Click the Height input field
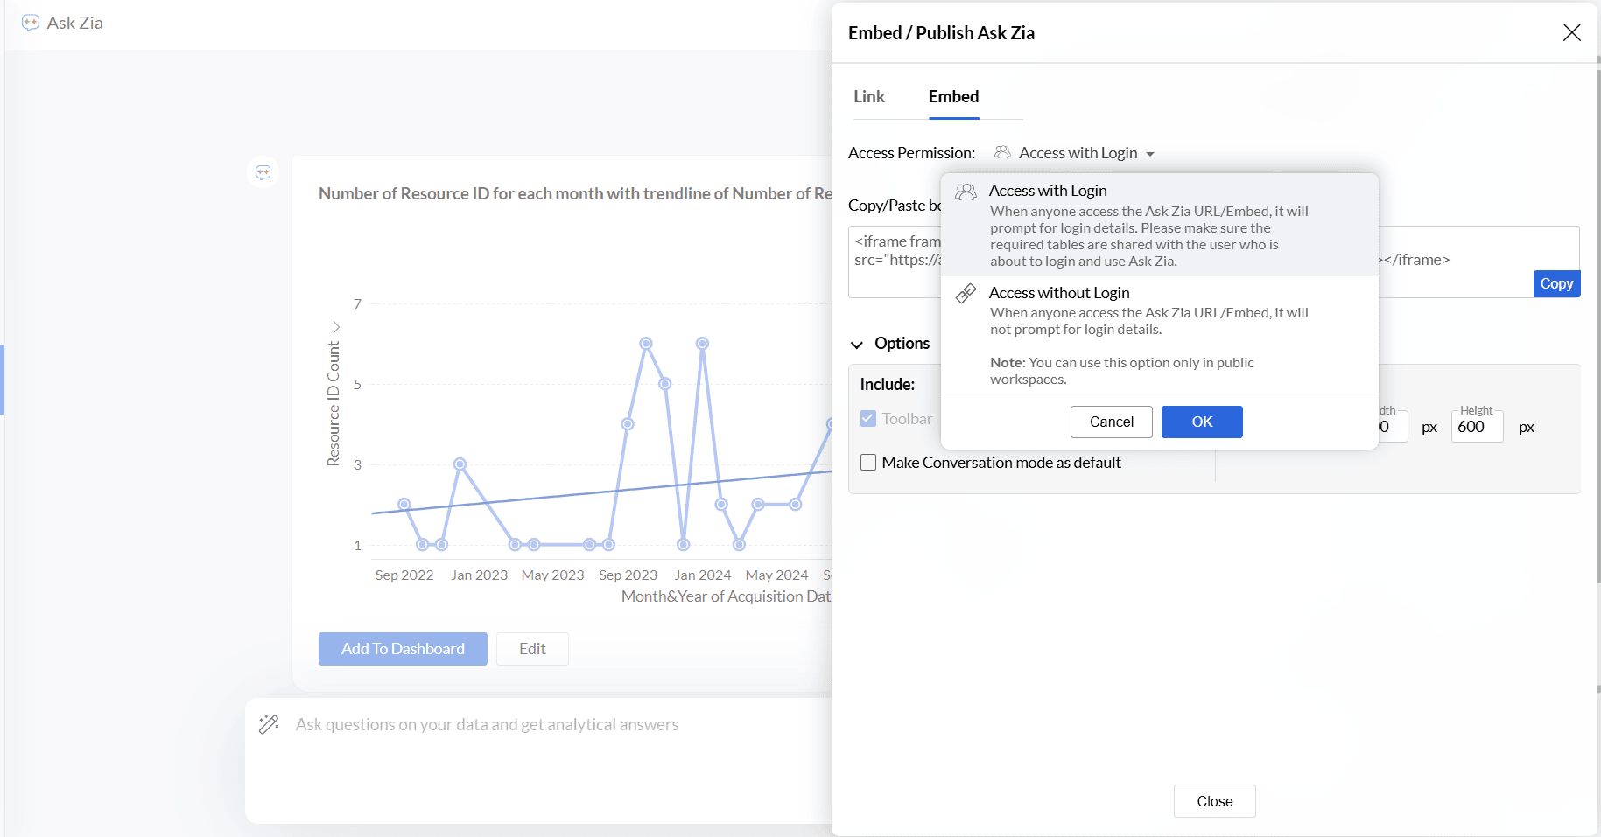The image size is (1601, 837). click(1476, 427)
